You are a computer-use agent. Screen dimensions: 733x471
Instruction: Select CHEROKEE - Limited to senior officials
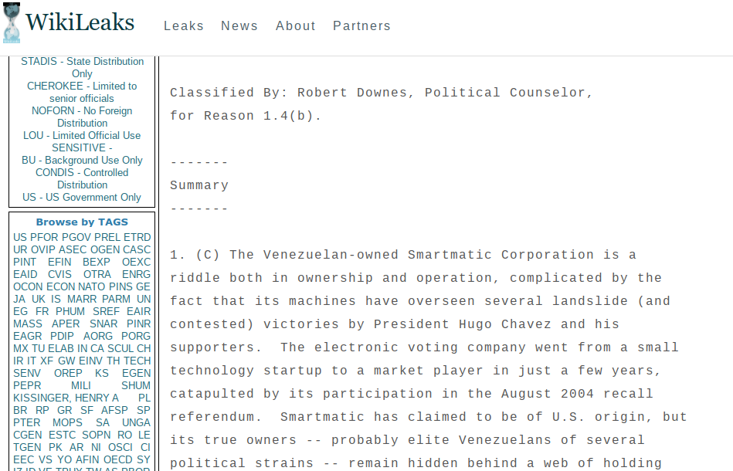pos(82,92)
